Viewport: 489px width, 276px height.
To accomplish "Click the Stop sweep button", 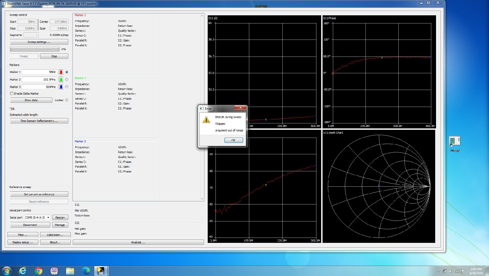I will [x=54, y=56].
